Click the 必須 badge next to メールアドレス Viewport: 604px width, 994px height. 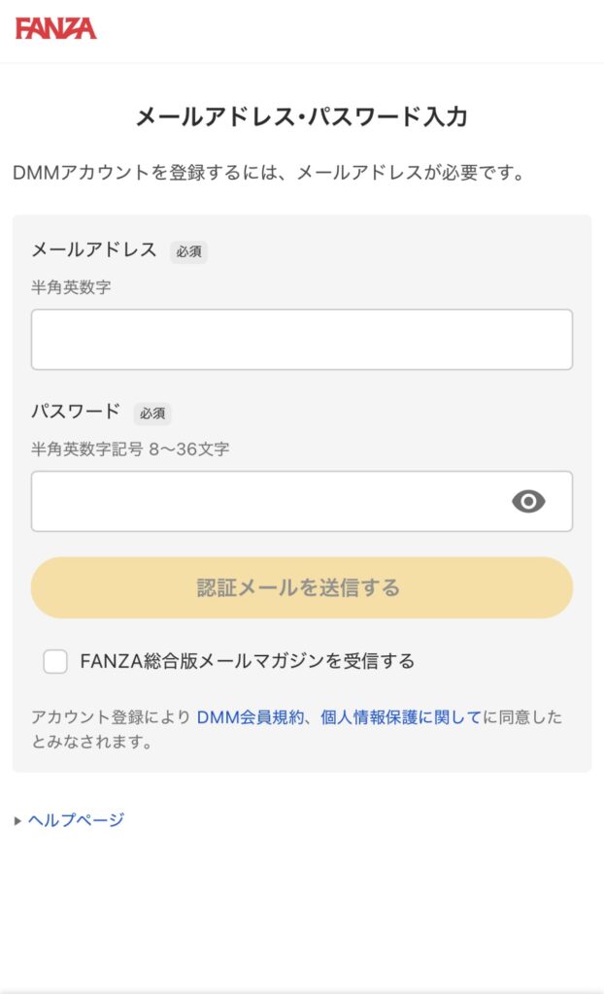point(188,251)
